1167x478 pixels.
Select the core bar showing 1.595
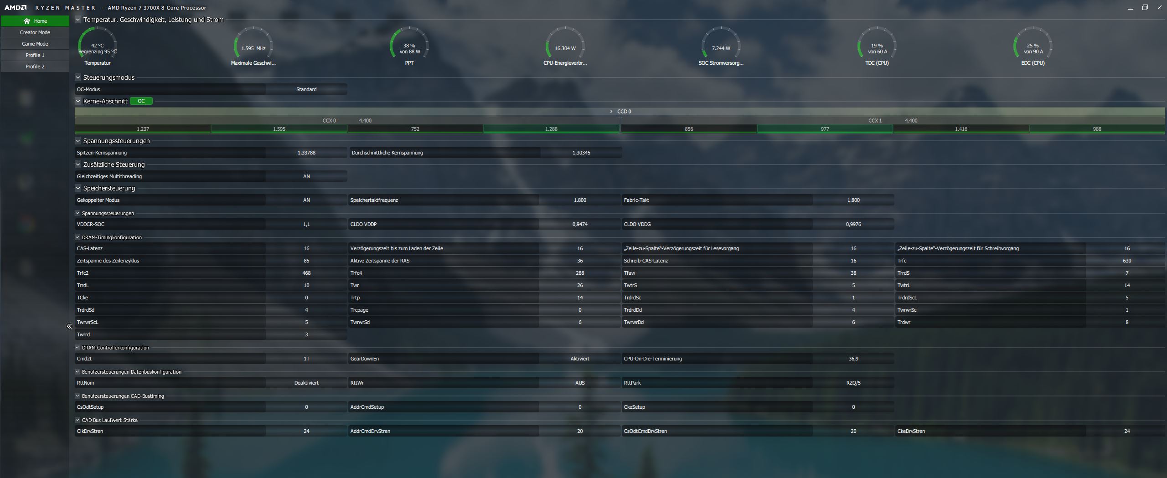coord(279,129)
